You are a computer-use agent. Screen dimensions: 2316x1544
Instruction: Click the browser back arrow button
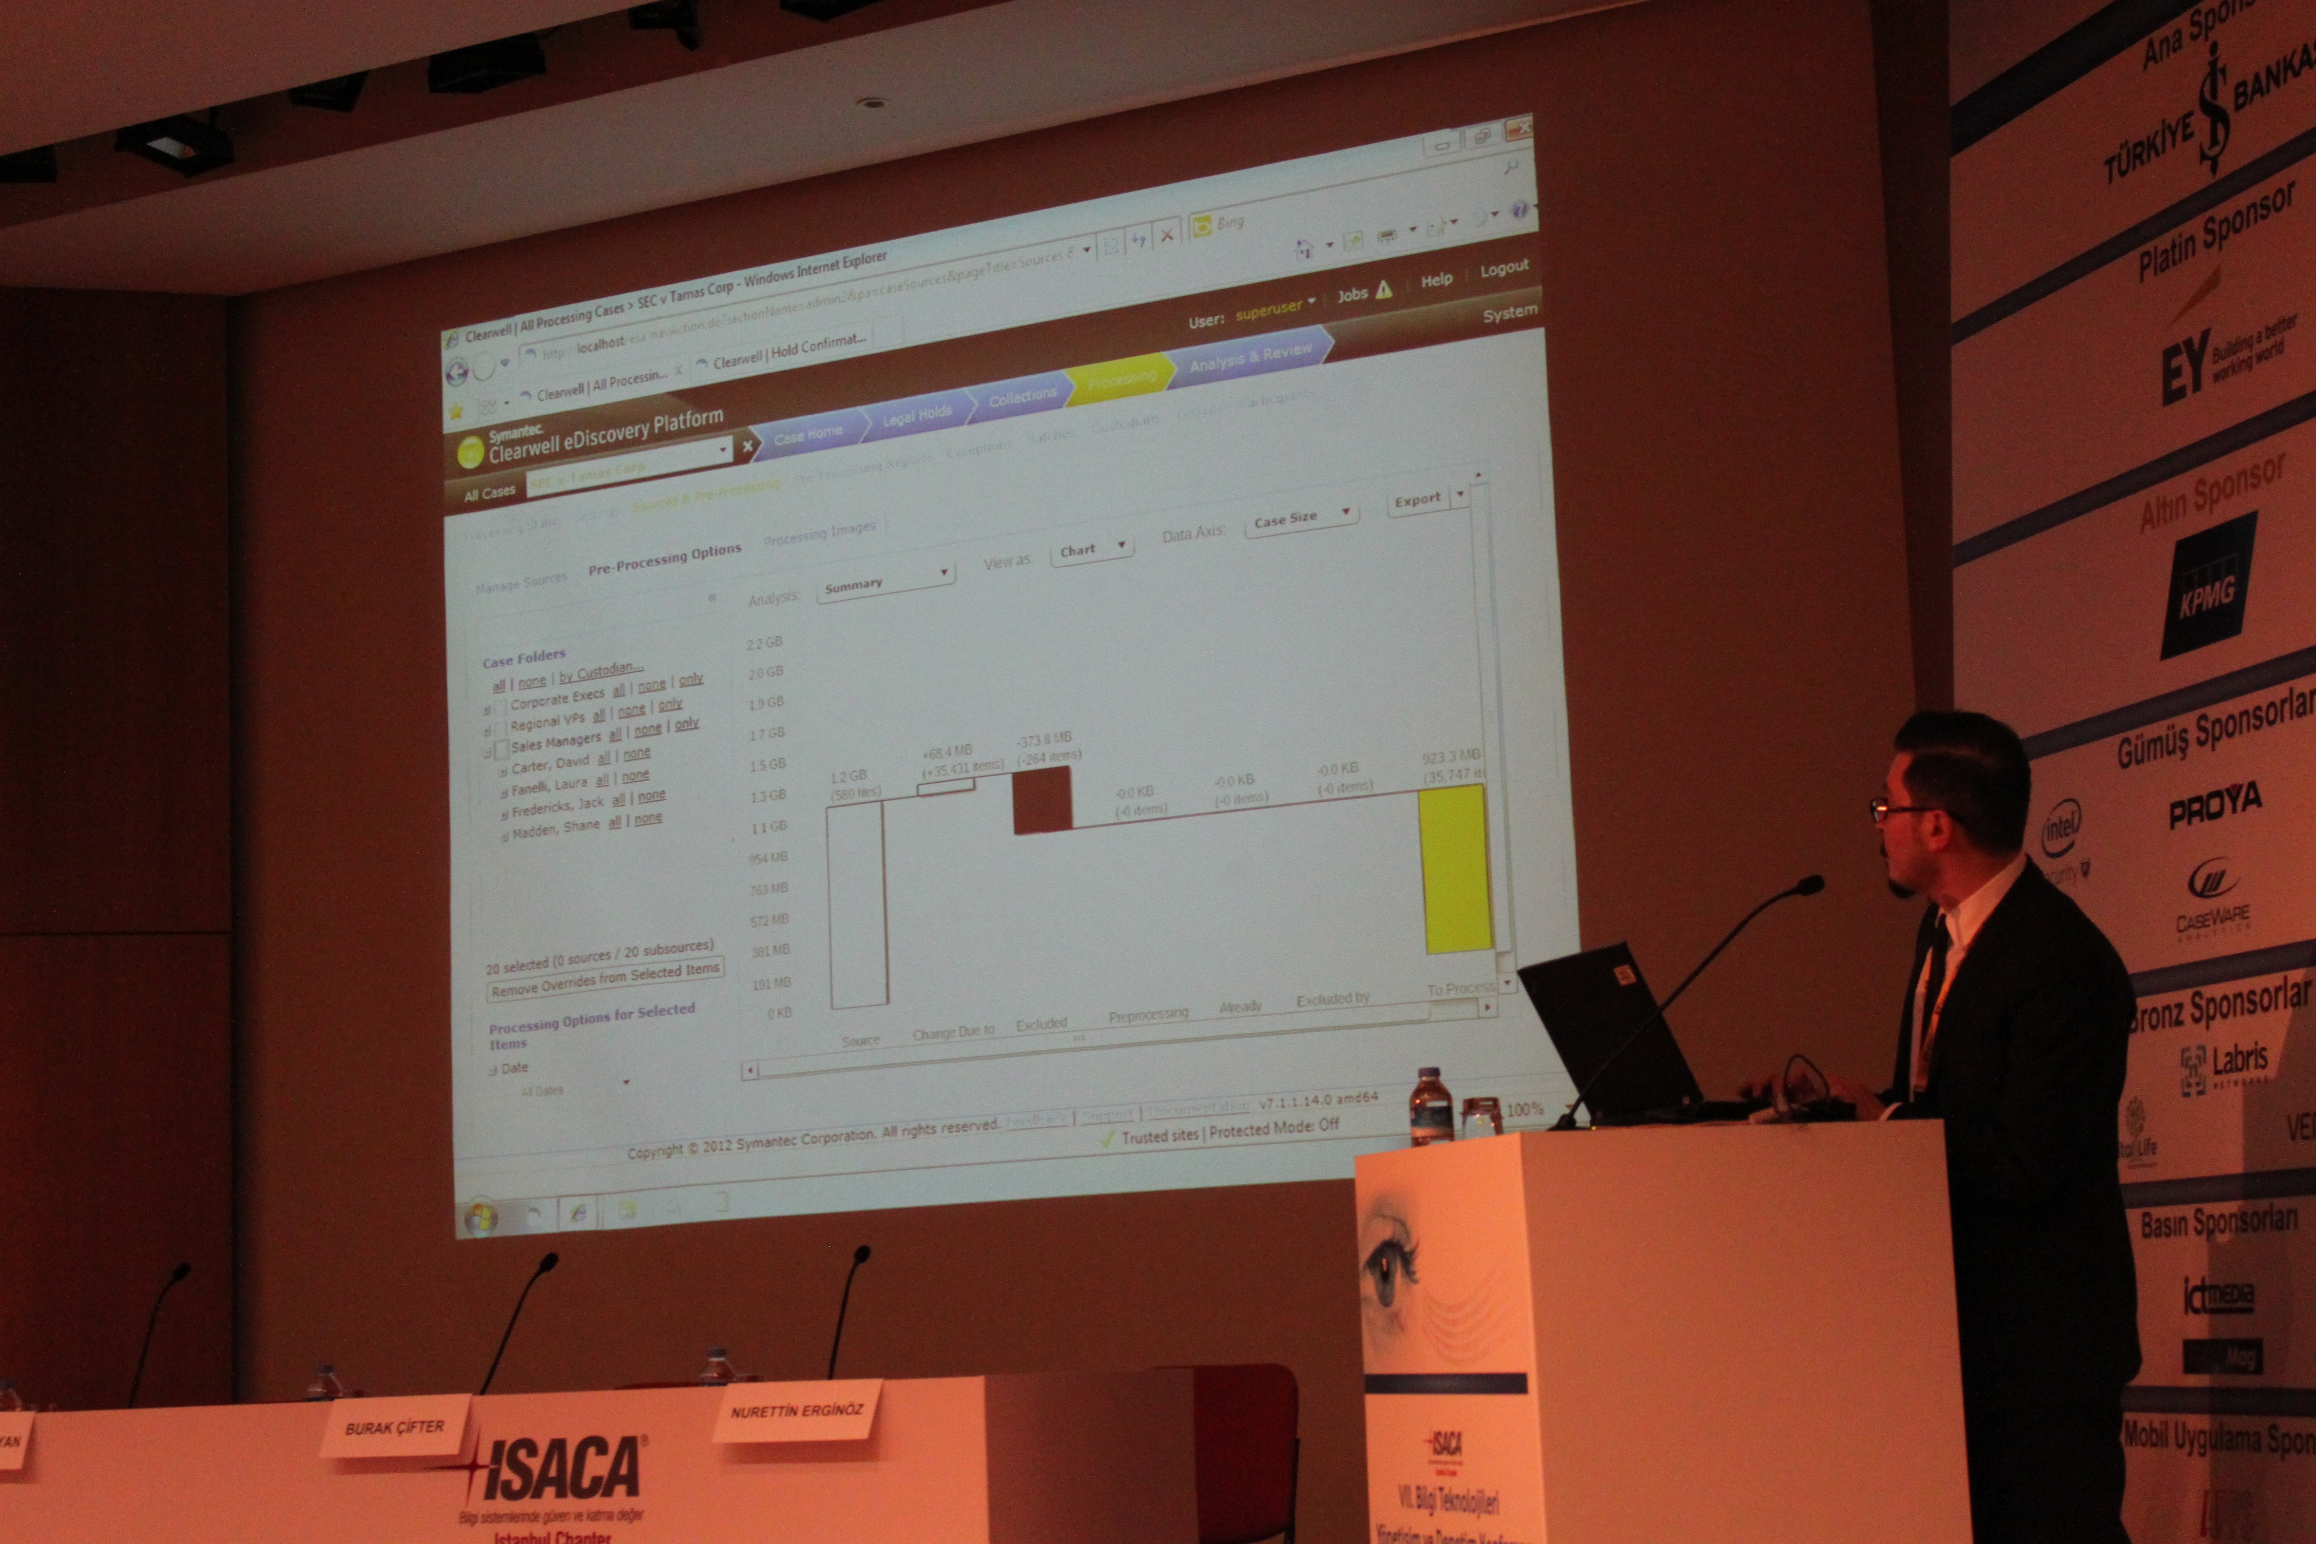coord(456,373)
